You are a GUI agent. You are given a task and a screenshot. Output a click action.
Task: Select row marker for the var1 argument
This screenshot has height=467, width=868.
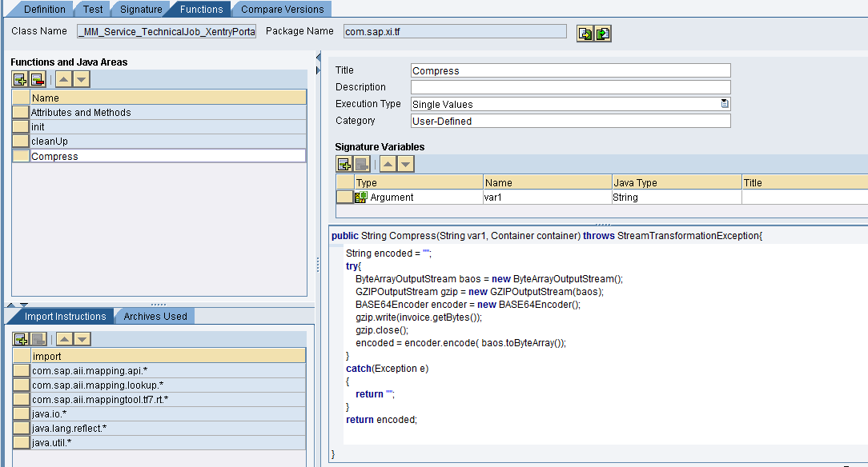(344, 197)
